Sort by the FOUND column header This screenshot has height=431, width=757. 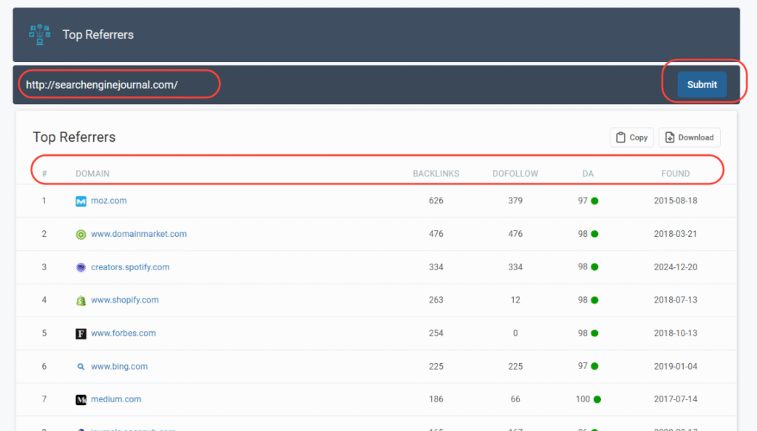click(676, 173)
